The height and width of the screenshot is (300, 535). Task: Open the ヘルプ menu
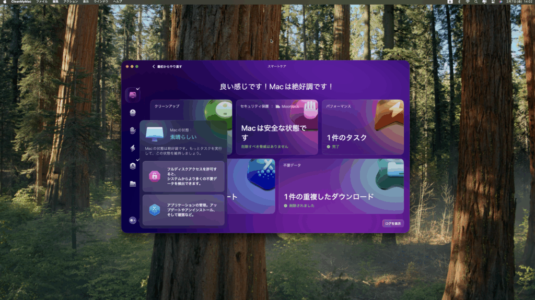[x=118, y=2]
